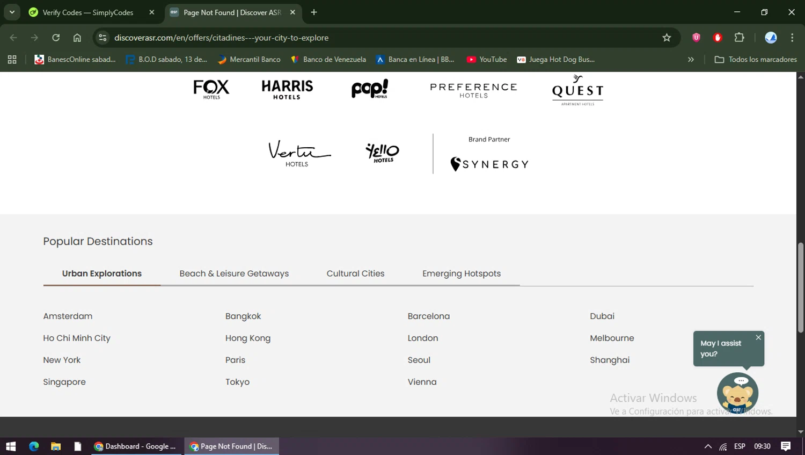Screen dimensions: 805x455
Task: Open the Bangkok destination link
Action: pos(243,316)
